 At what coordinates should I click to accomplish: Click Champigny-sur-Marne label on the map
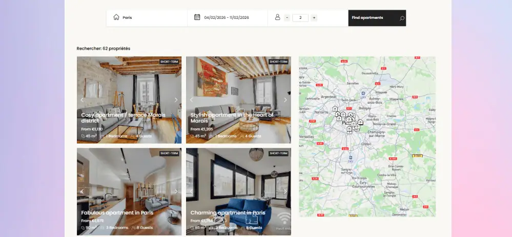377,134
